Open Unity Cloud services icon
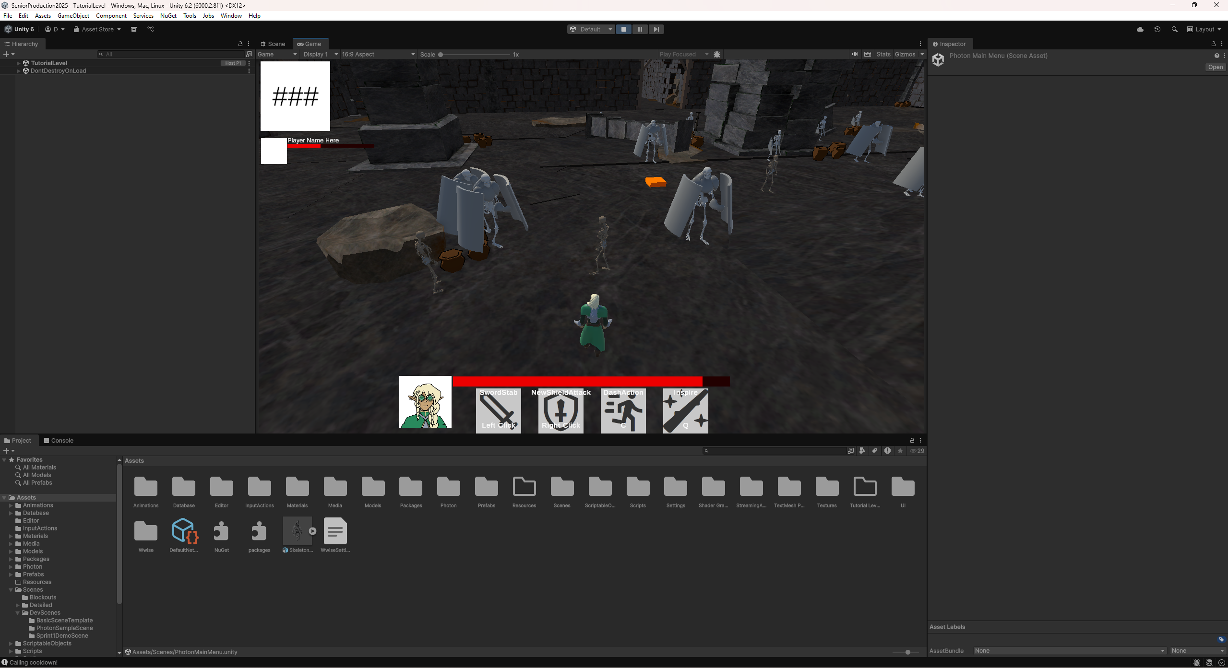The height and width of the screenshot is (668, 1228). 1140,29
